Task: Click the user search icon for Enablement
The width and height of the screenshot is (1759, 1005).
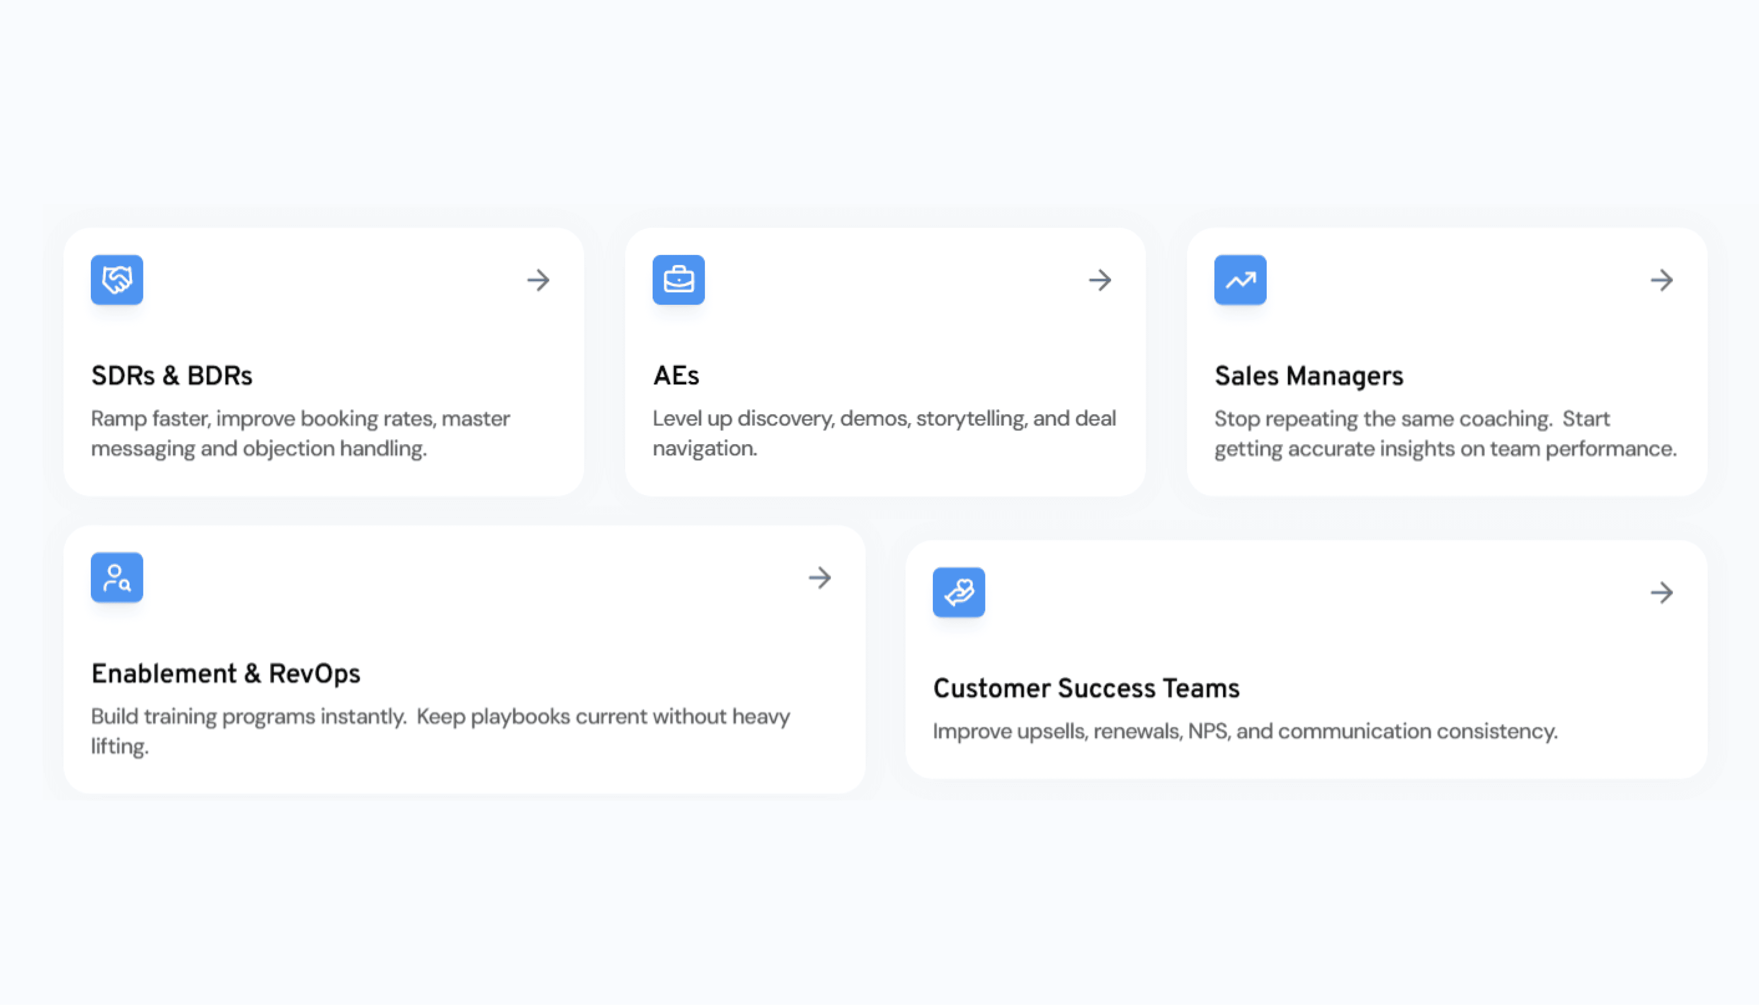Action: coord(117,577)
